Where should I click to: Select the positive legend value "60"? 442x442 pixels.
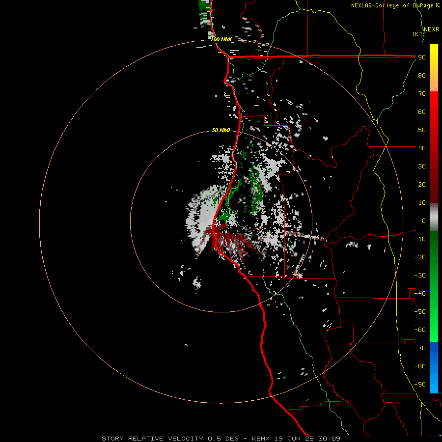pos(422,111)
